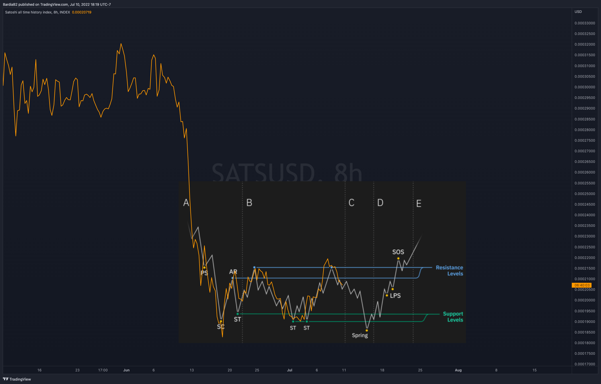Image resolution: width=601 pixels, height=384 pixels.
Task: Click the 0.00033000 price axis label
Action: click(x=585, y=23)
